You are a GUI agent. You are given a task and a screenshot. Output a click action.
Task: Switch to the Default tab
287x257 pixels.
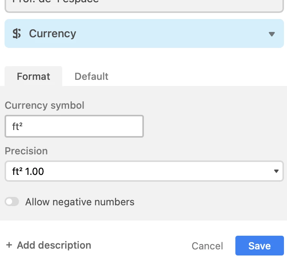(x=91, y=76)
